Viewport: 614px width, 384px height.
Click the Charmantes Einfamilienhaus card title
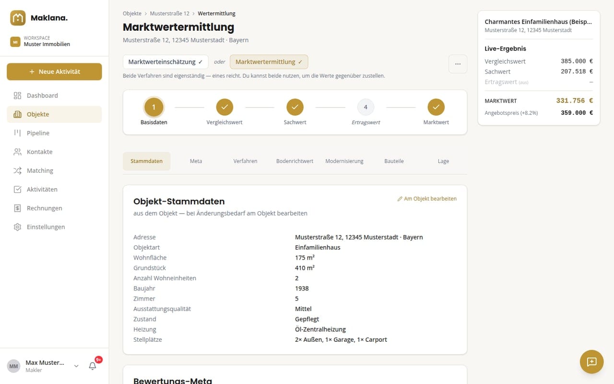538,22
